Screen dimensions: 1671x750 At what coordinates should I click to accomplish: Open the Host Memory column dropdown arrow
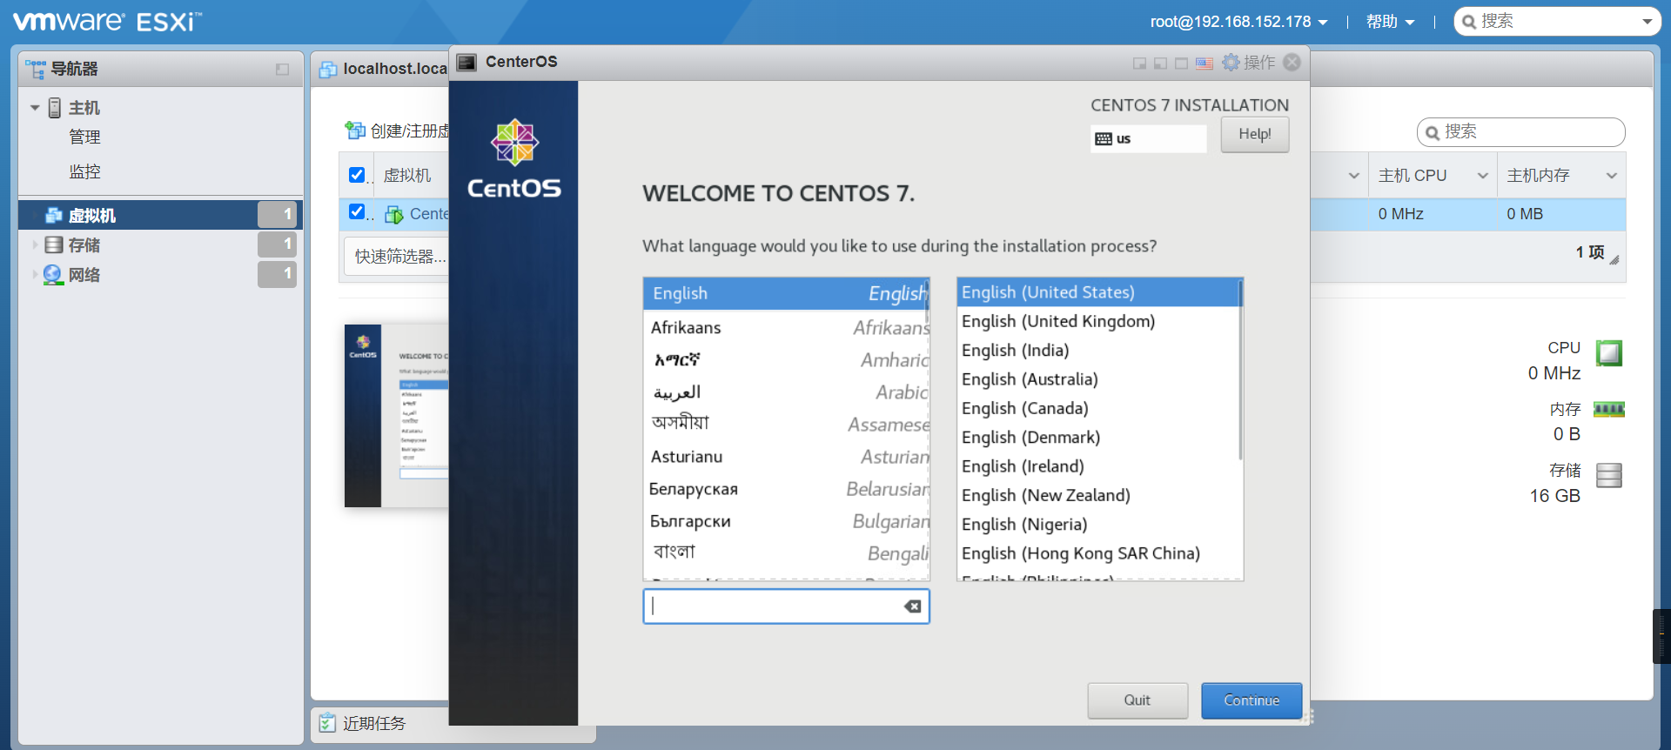click(x=1611, y=176)
